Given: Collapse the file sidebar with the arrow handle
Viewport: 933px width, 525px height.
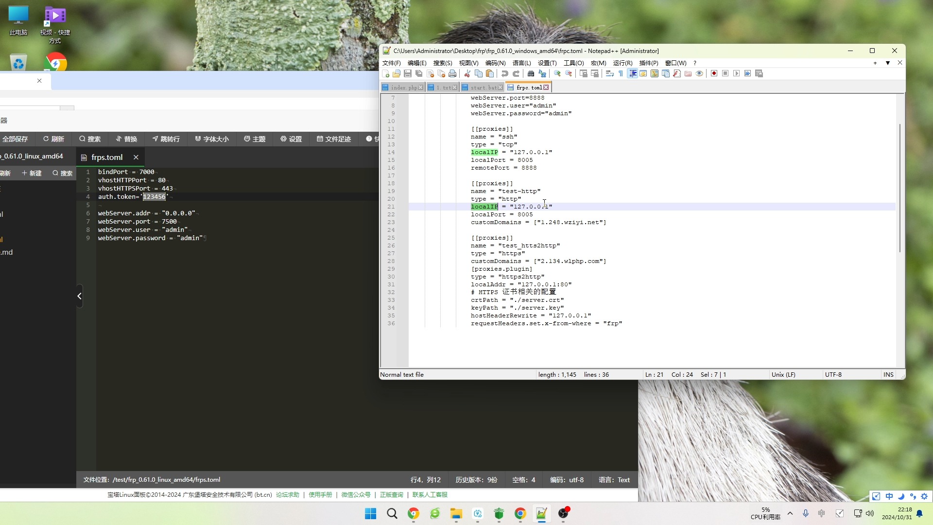Looking at the screenshot, I should click(79, 296).
